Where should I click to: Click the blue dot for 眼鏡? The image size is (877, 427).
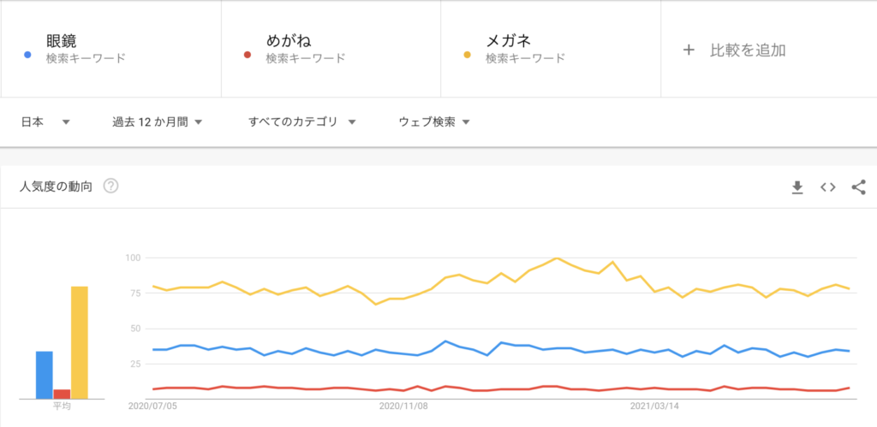click(x=27, y=55)
